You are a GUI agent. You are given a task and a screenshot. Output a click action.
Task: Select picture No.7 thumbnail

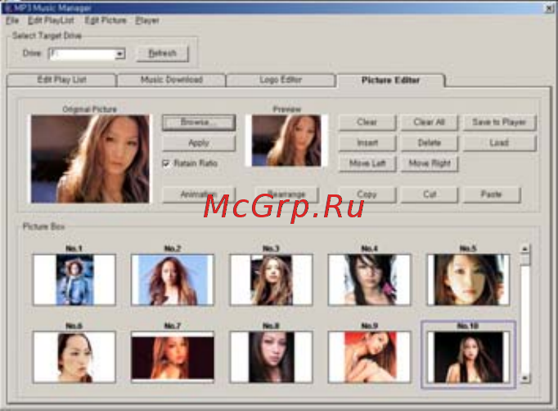click(173, 356)
